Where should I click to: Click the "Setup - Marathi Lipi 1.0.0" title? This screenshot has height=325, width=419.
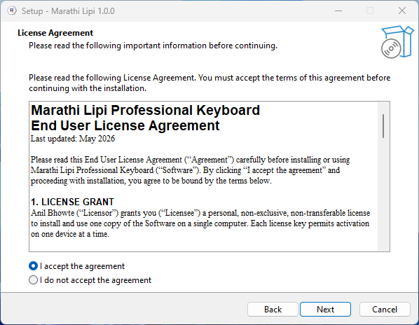(68, 11)
